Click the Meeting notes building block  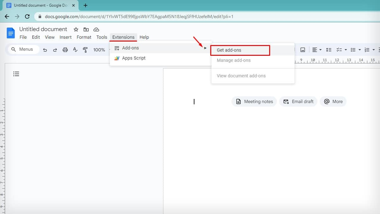(254, 101)
